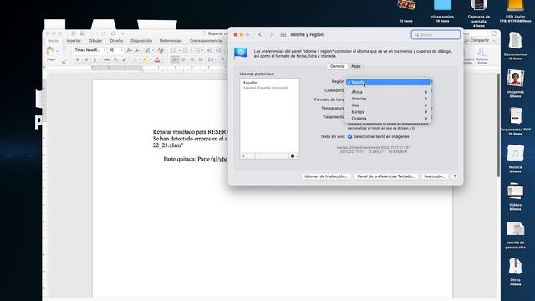The image size is (535, 301).
Task: Open the Apps tab in Idioma y región
Action: pos(356,66)
